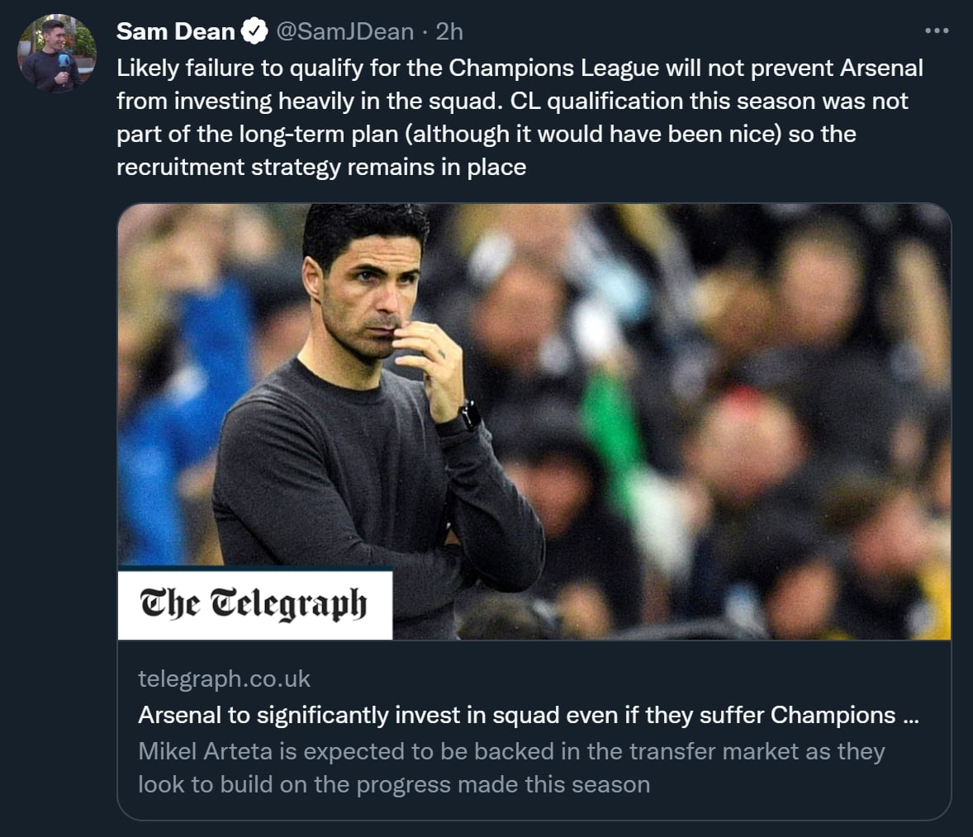The height and width of the screenshot is (837, 973).
Task: Click the description line 'look to build on'
Action: [393, 784]
